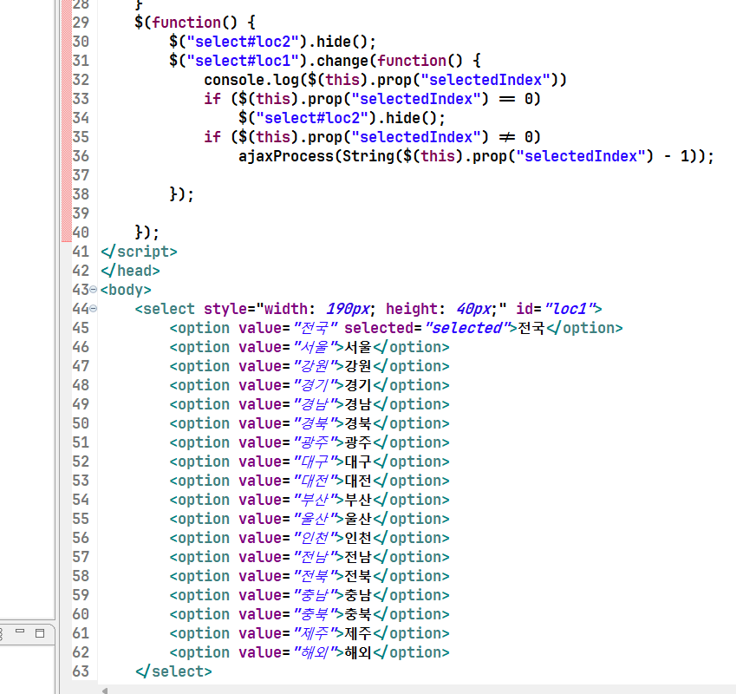Screen dimensions: 736x694
Task: Click the option value 경남 line
Action: 309,404
